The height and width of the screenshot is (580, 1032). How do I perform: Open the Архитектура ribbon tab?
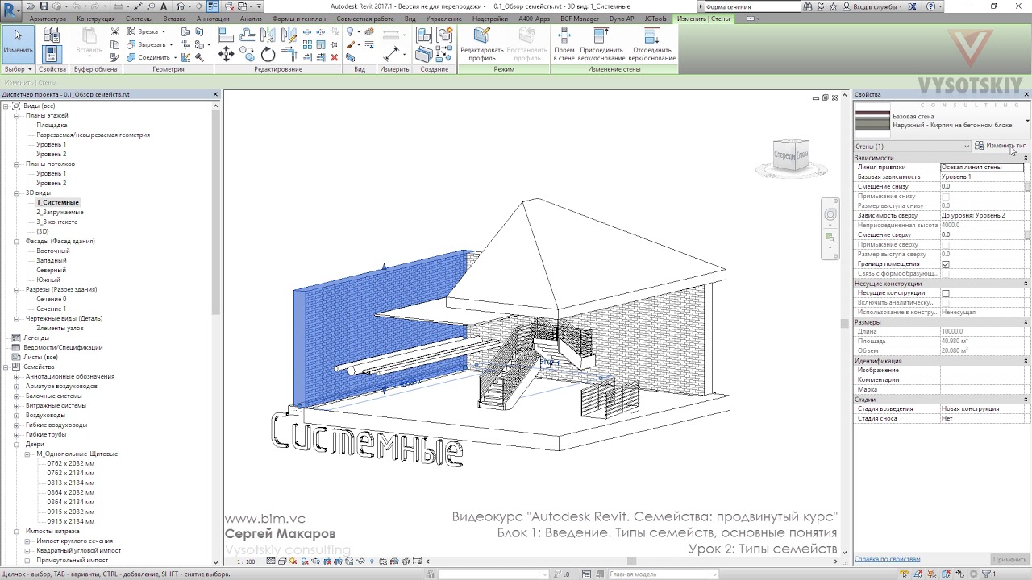[48, 19]
